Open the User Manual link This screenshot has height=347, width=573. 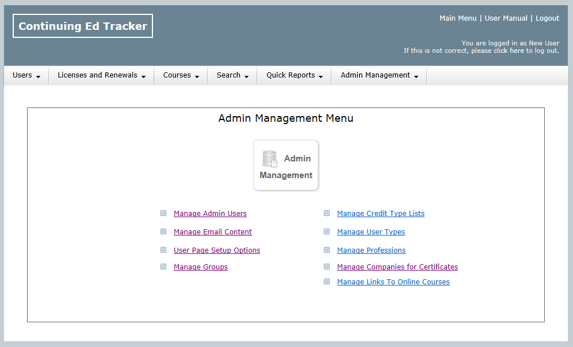tap(506, 18)
